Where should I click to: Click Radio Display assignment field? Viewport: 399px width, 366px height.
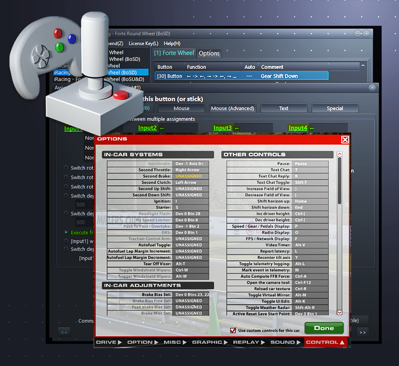(310, 232)
